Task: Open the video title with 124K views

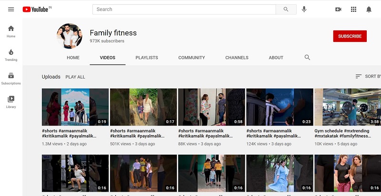Action: [273, 133]
